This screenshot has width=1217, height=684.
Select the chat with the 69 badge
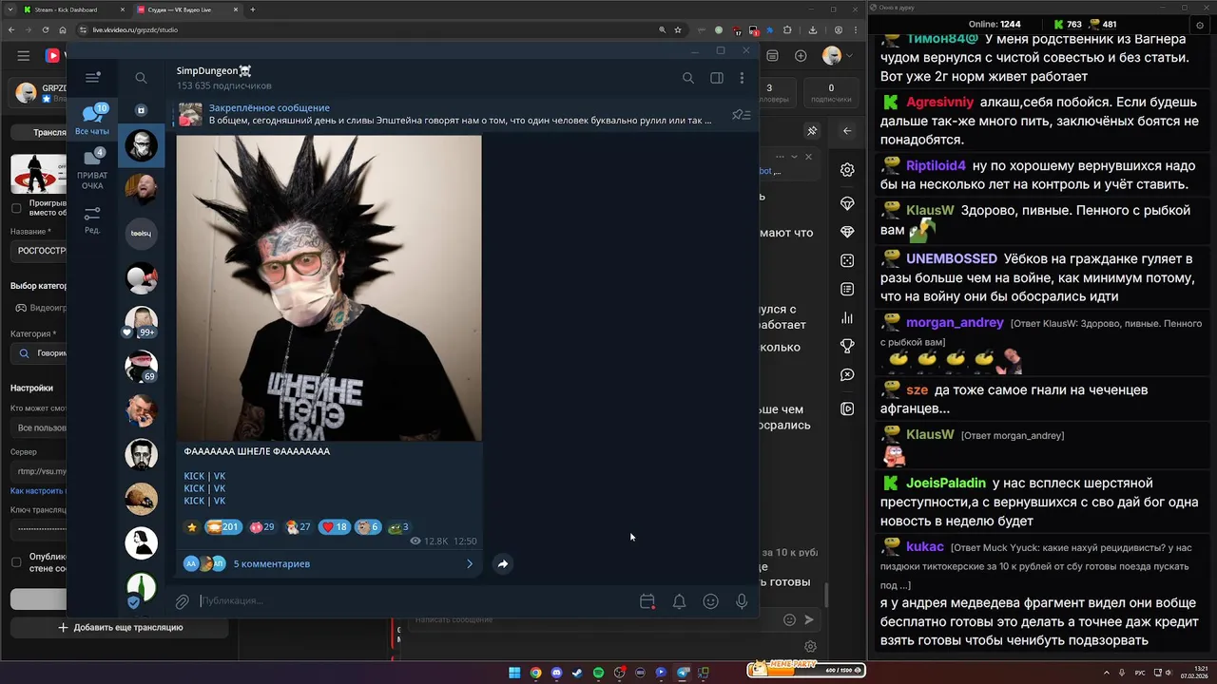click(142, 366)
